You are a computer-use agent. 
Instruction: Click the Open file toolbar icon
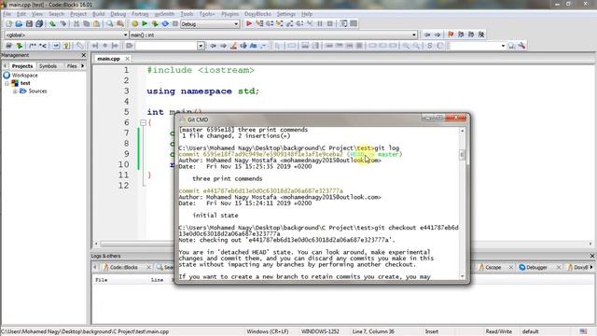(19, 23)
